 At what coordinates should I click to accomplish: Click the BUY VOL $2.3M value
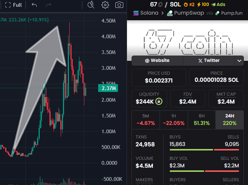tap(177, 166)
